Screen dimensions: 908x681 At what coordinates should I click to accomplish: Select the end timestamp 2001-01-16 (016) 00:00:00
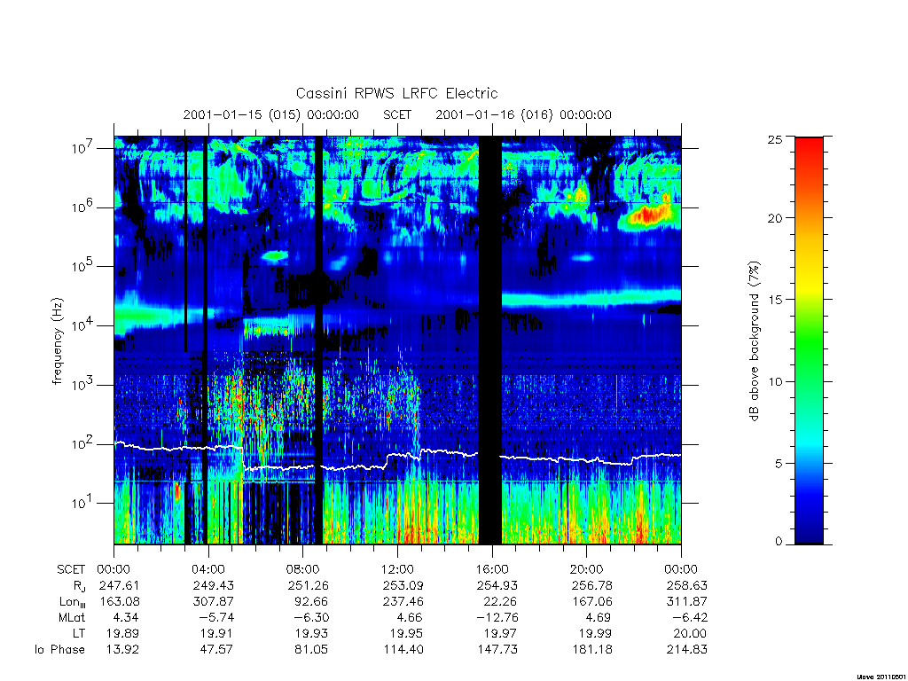point(523,114)
